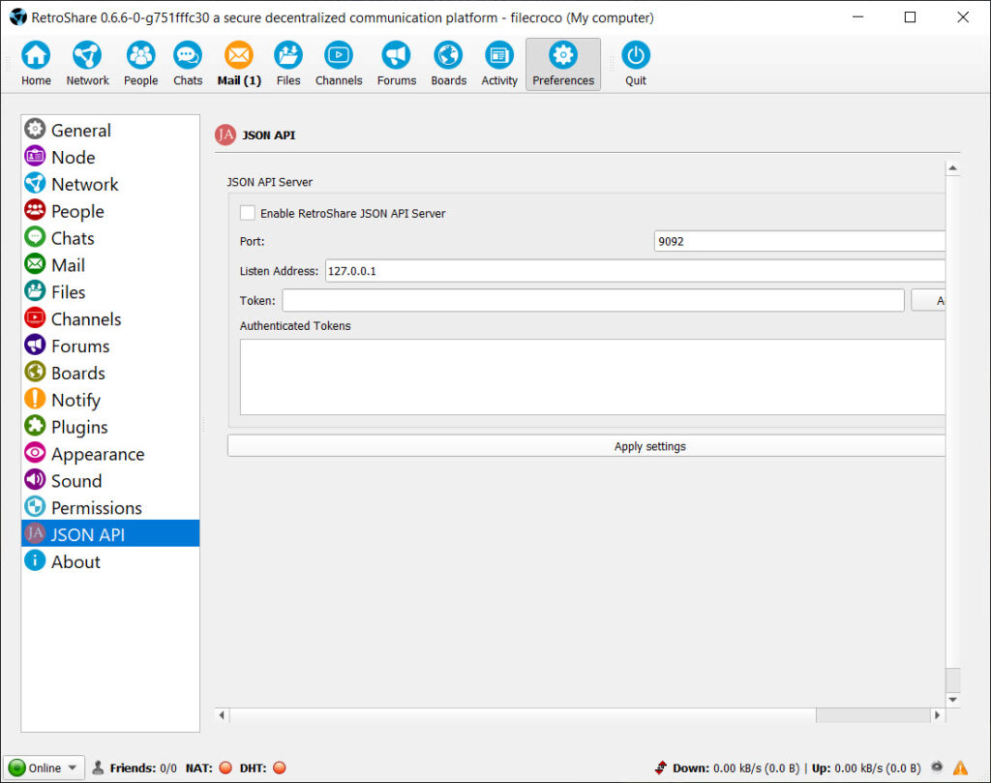991x783 pixels.
Task: Select Notify in preferences sidebar
Action: coord(110,400)
